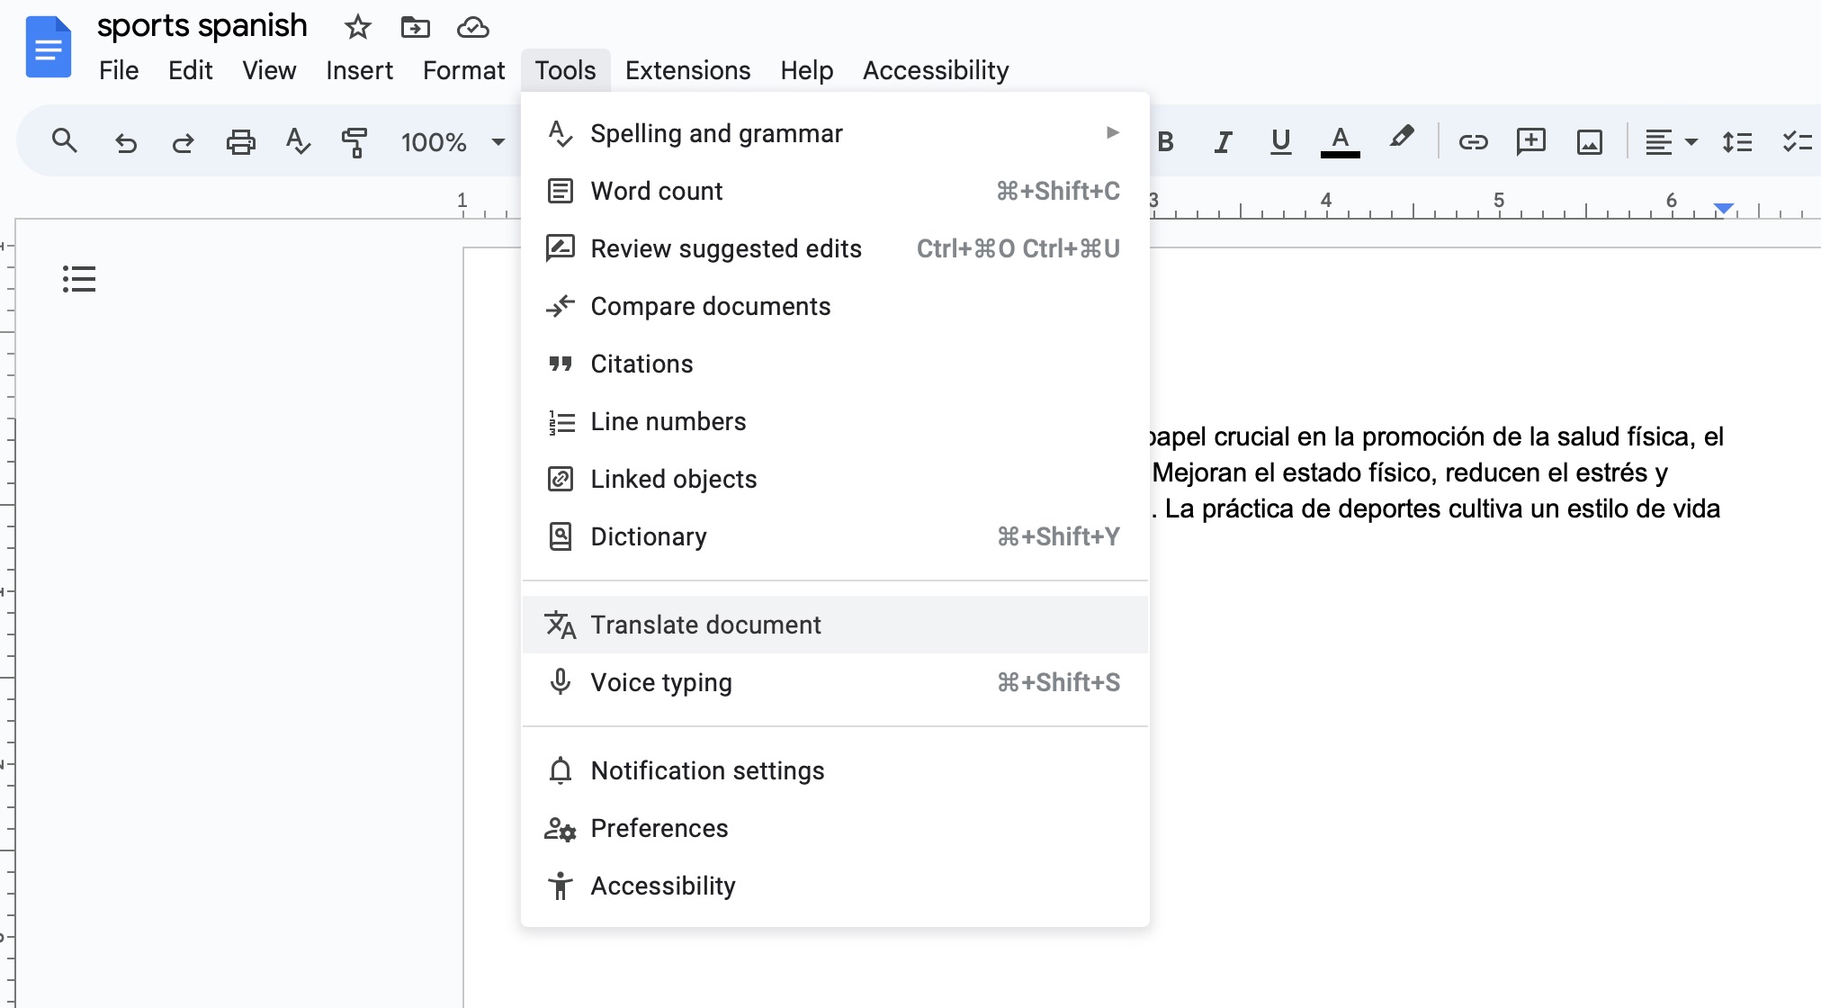Insert a link from toolbar
Screen dimensions: 1821x1008
point(1473,142)
